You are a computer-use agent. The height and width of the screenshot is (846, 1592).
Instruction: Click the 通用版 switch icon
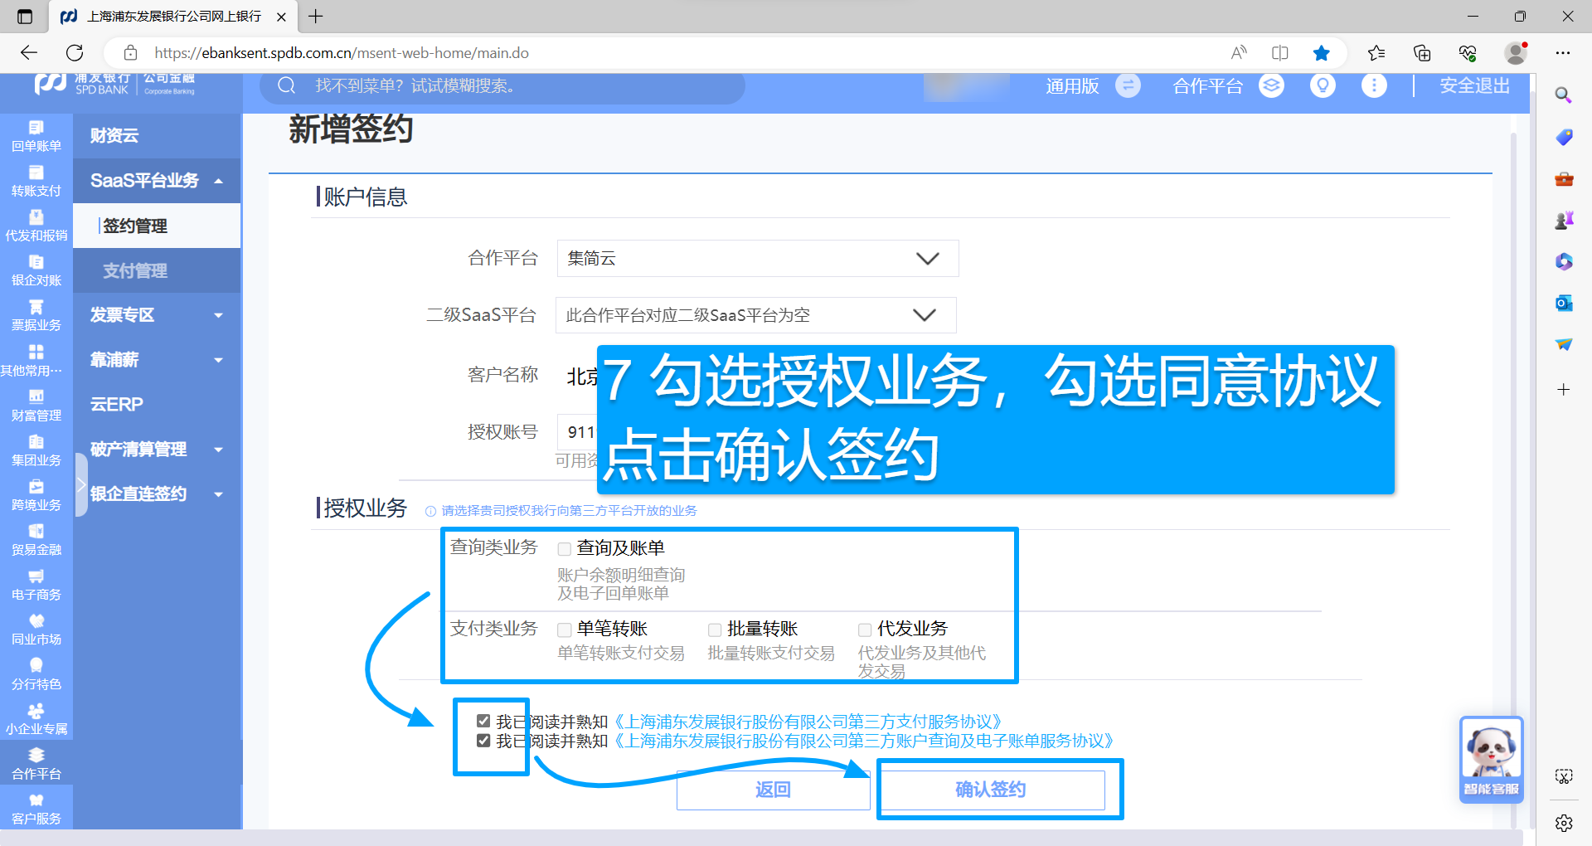1128,85
